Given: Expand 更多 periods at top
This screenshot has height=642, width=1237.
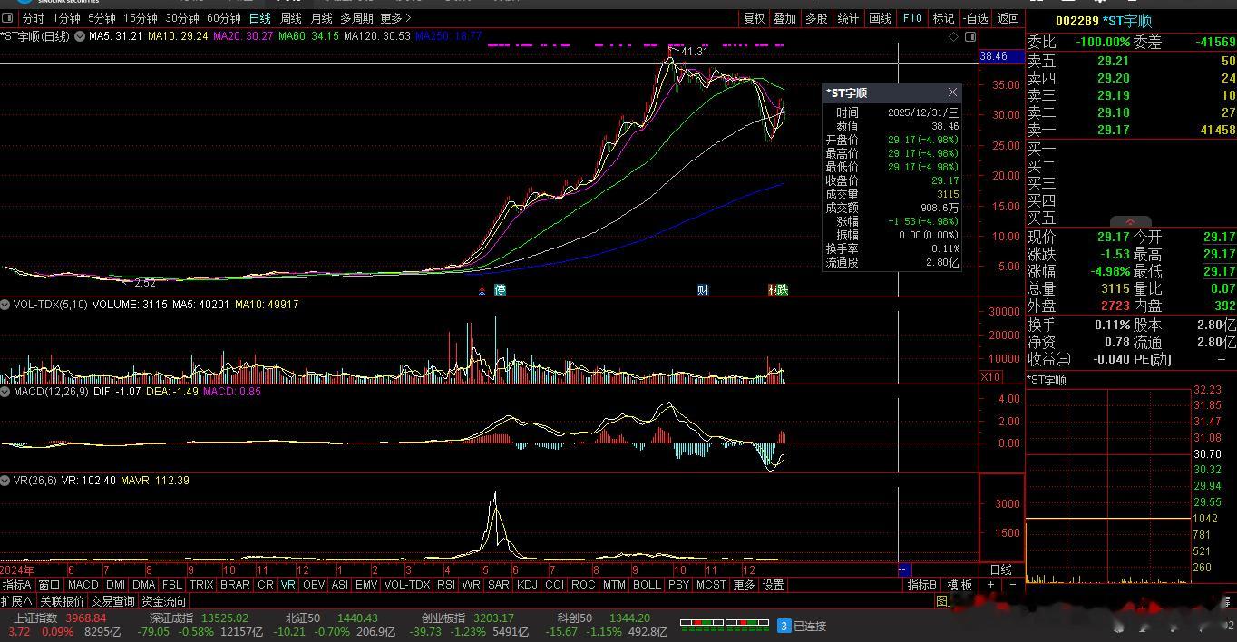Looking at the screenshot, I should [395, 18].
